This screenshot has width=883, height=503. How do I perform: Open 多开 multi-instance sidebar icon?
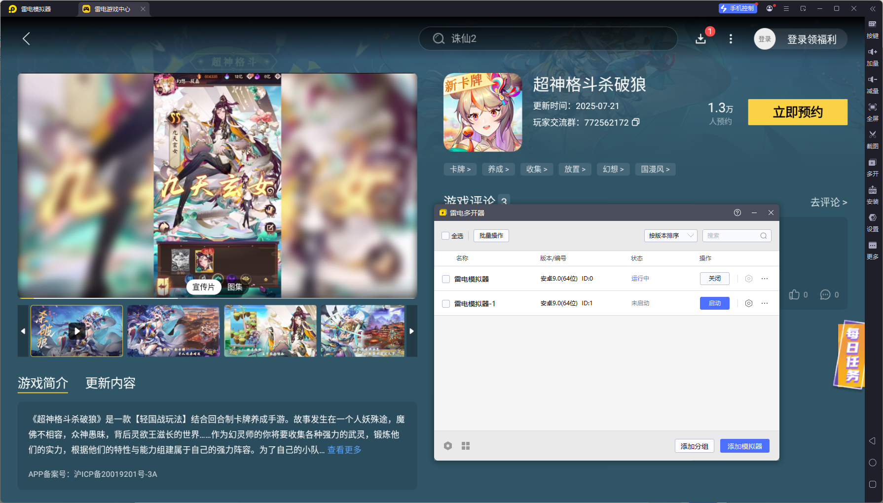(873, 167)
